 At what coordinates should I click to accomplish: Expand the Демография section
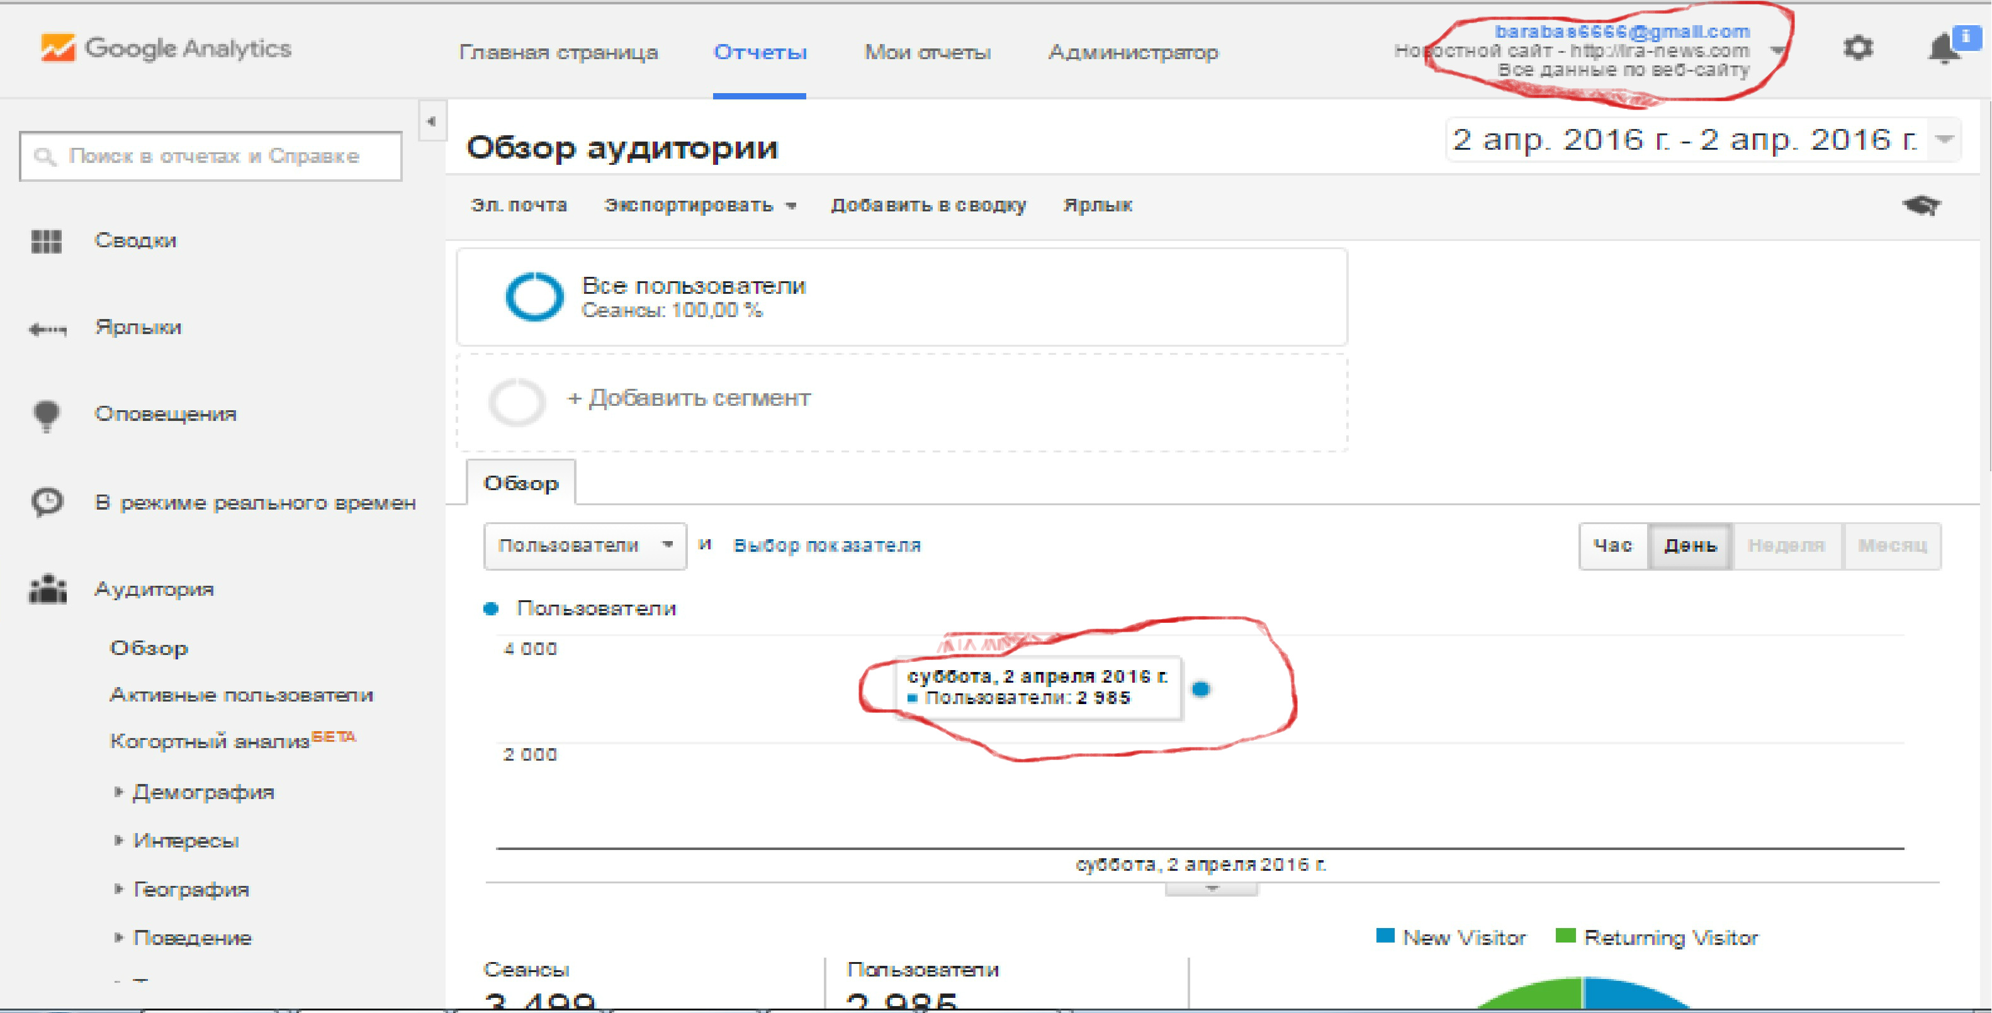coord(118,791)
